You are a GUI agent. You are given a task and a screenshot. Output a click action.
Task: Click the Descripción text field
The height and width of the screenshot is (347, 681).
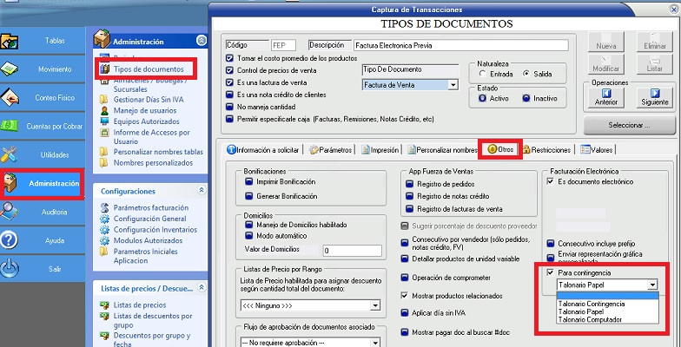point(460,45)
